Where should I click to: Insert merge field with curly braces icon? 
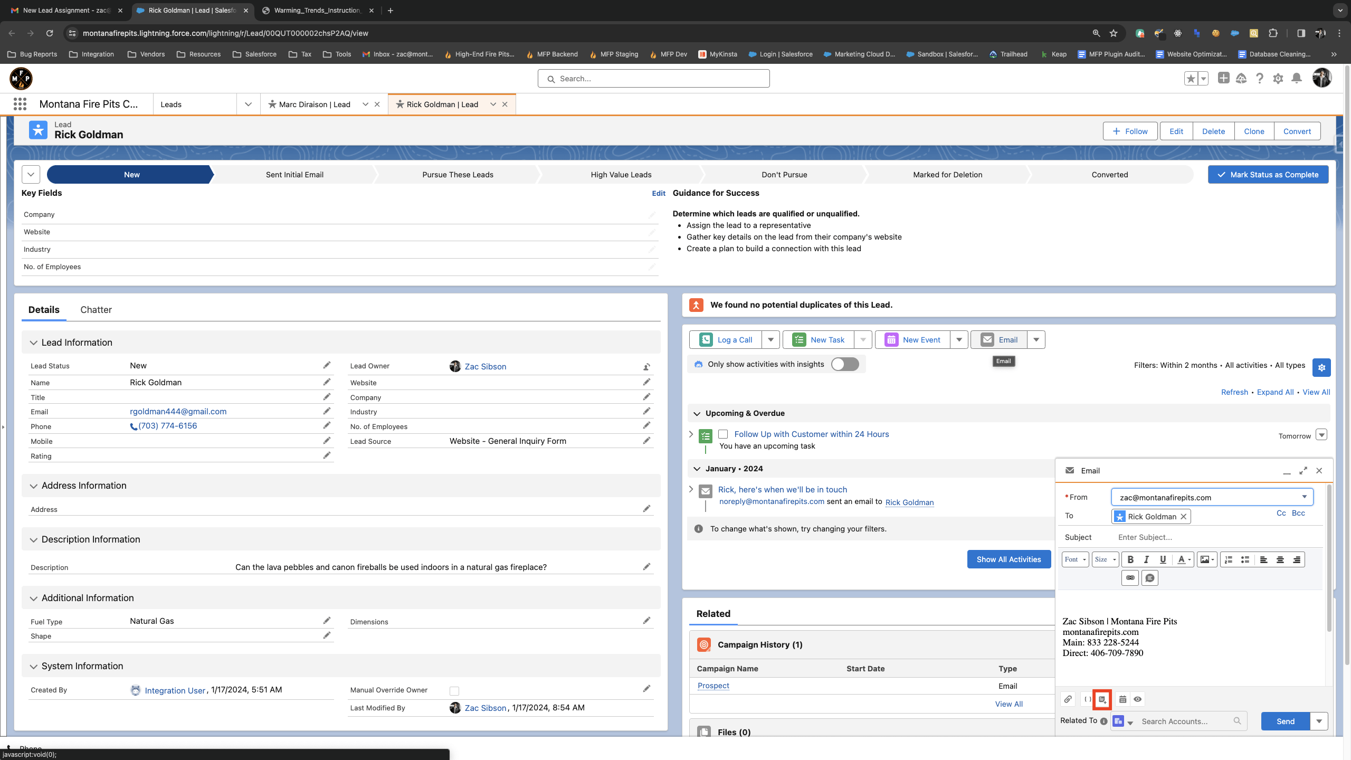1088,699
